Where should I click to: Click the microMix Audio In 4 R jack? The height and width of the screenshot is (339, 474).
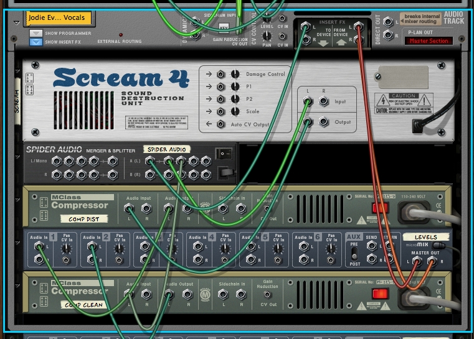tap(198, 259)
